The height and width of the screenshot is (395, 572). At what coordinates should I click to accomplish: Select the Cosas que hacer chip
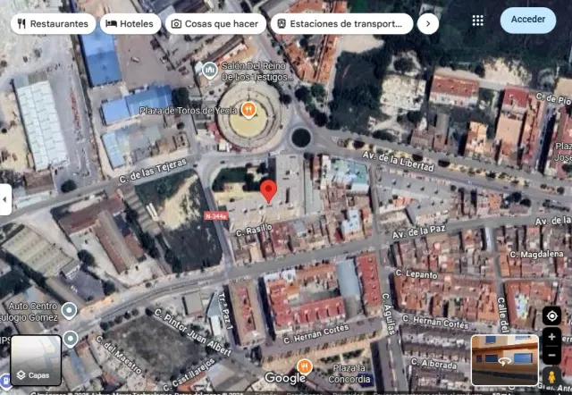(215, 24)
